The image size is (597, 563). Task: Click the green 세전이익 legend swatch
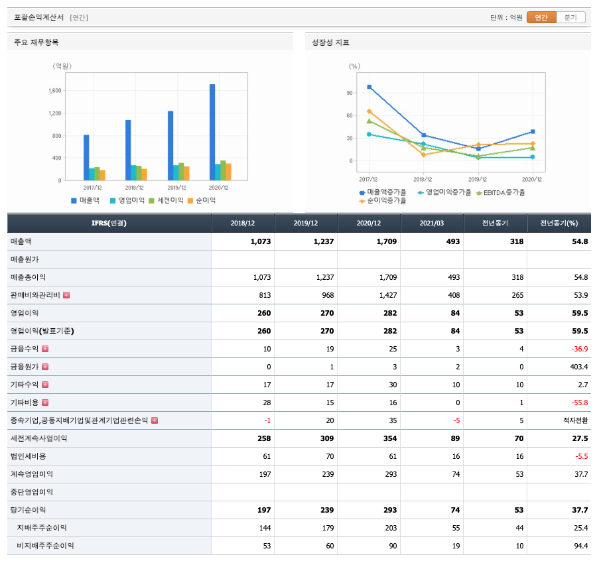tap(151, 201)
